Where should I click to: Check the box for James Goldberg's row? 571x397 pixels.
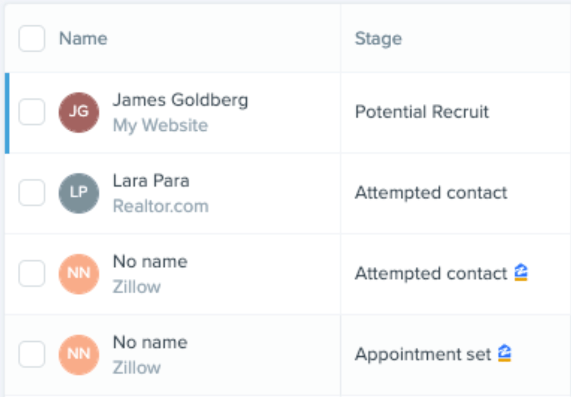pyautogui.click(x=31, y=112)
